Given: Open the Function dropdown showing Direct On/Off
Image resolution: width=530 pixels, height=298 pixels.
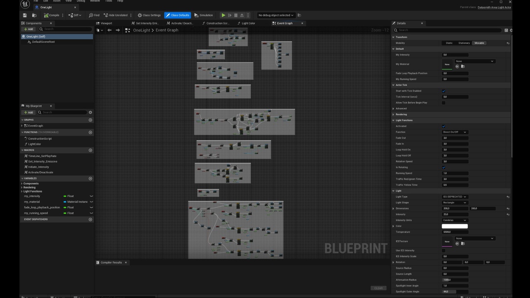Looking at the screenshot, I should (x=455, y=132).
